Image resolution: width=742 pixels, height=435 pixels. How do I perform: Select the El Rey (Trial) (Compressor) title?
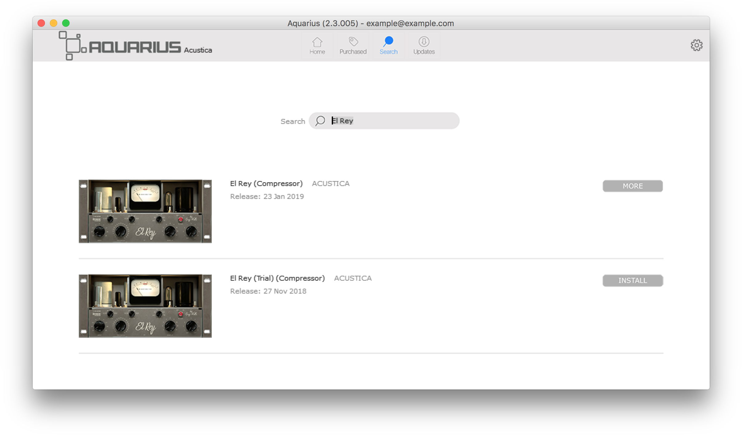click(x=277, y=278)
